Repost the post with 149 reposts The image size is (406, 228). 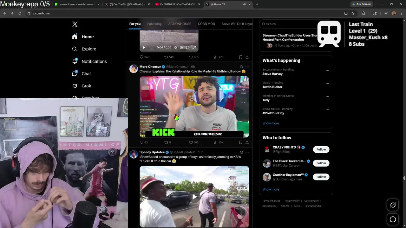[x=169, y=57]
